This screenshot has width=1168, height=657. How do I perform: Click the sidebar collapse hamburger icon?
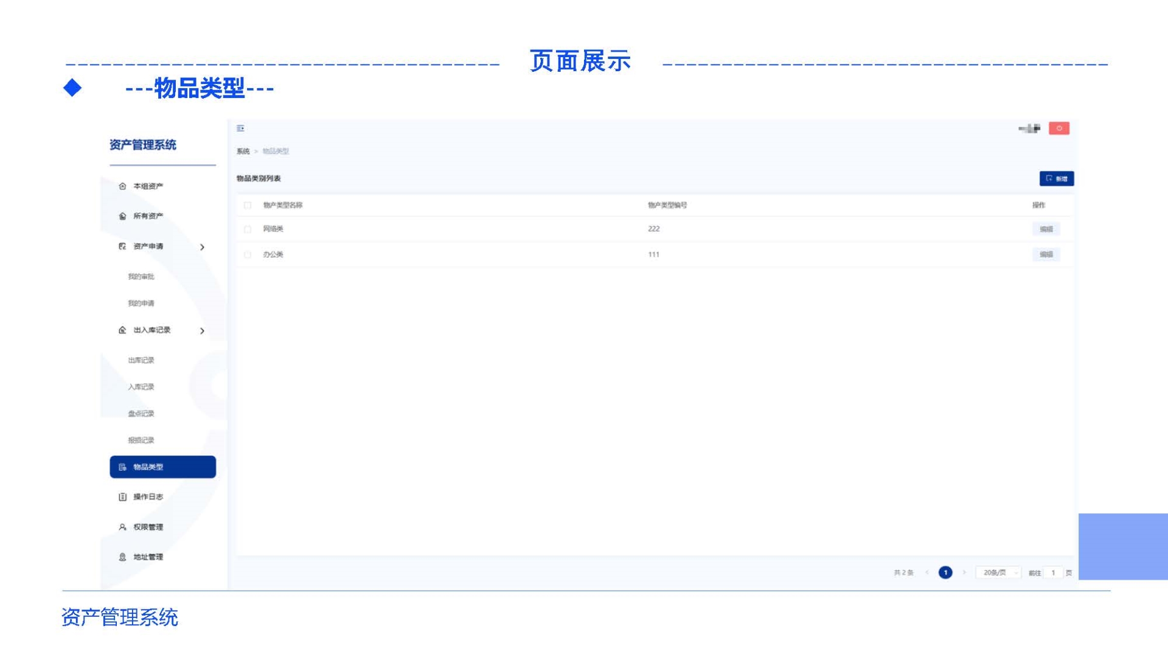point(240,128)
